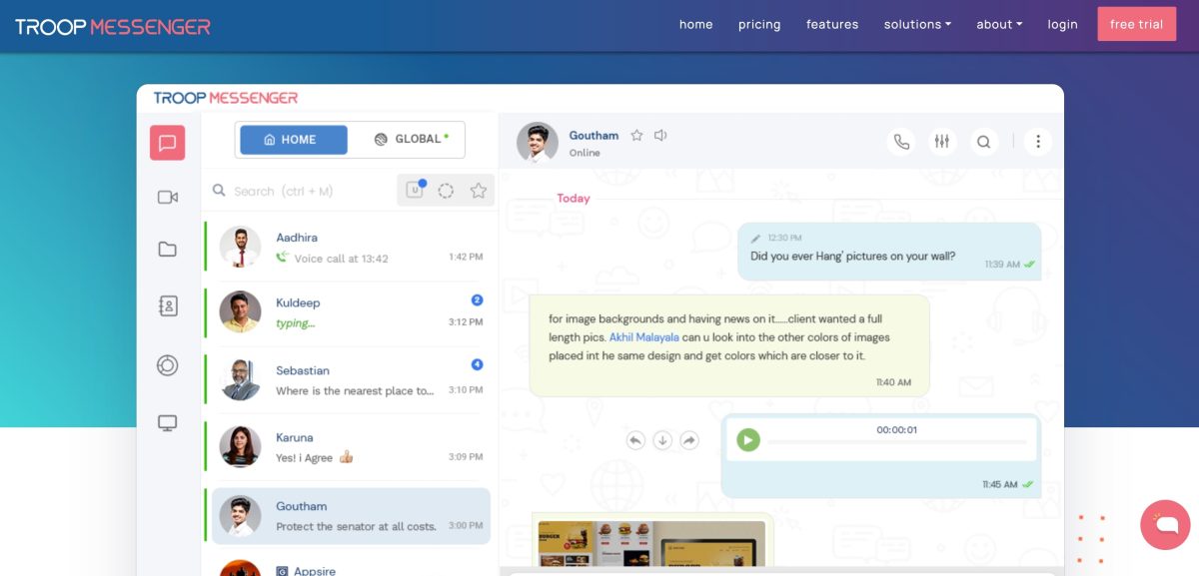
Task: Start the free trial
Action: point(1136,24)
